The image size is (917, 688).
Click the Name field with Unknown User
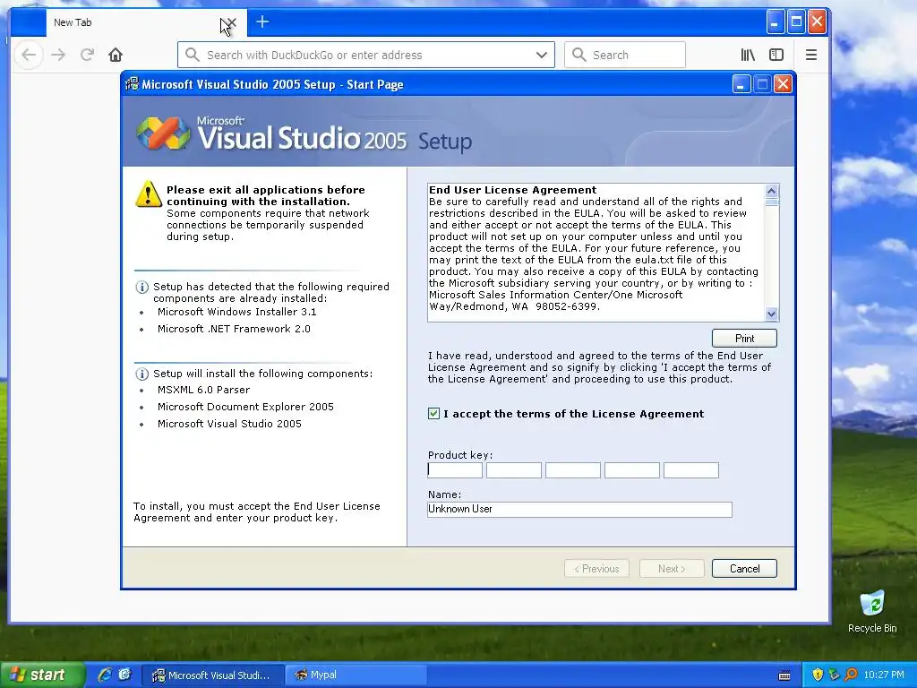tap(579, 510)
